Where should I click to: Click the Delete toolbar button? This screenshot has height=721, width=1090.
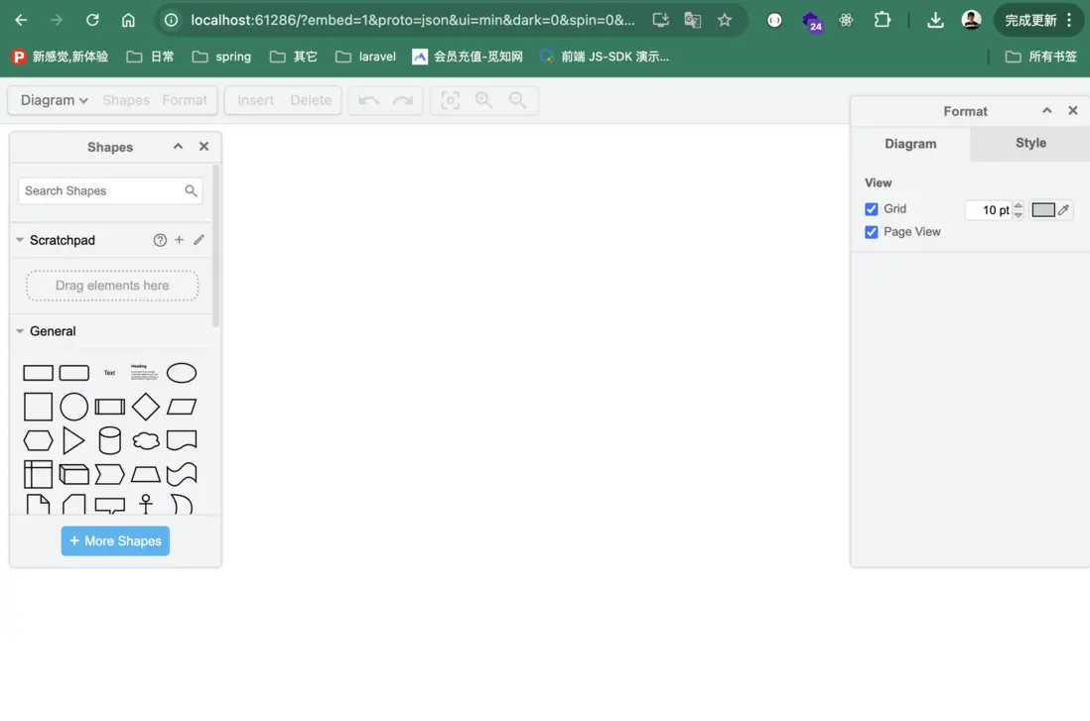point(311,100)
